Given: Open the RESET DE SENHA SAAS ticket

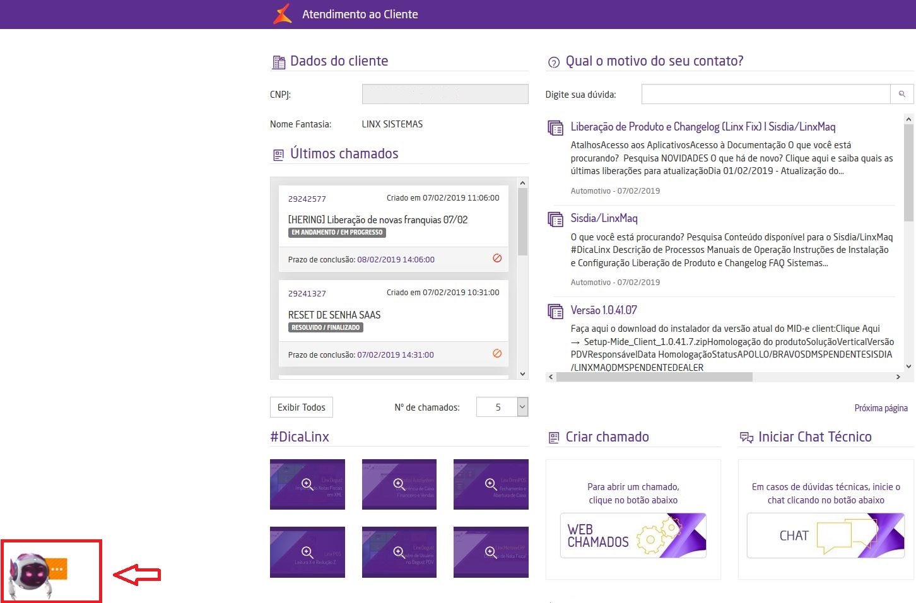Looking at the screenshot, I should (x=334, y=315).
